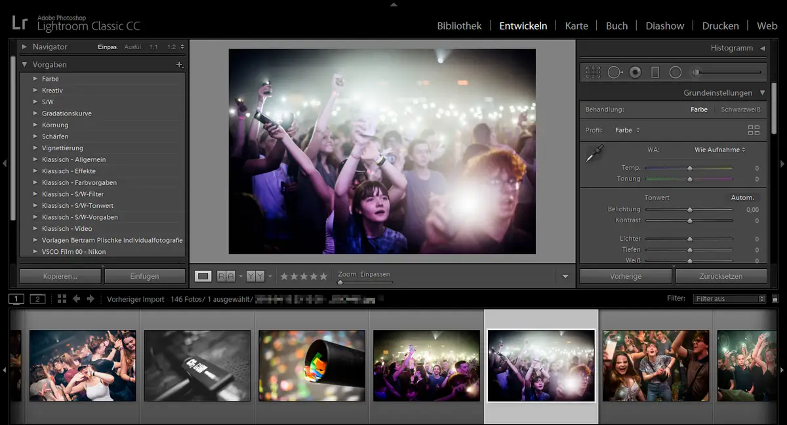
Task: Enable Before/After RA comparison view
Action: coord(226,276)
